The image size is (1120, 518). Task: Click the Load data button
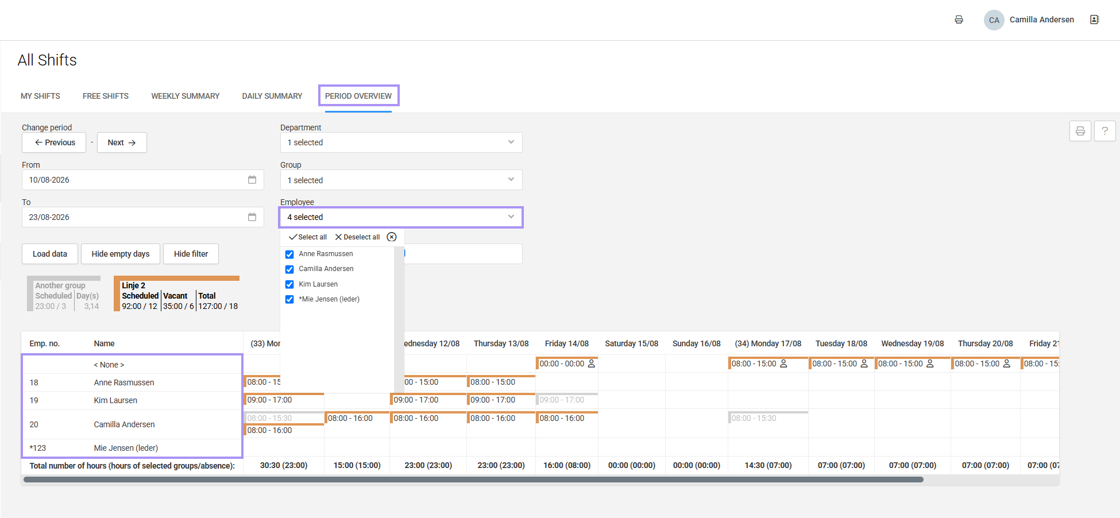tap(50, 254)
